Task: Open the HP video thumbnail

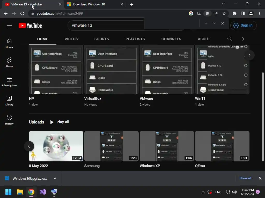Action: [56, 70]
